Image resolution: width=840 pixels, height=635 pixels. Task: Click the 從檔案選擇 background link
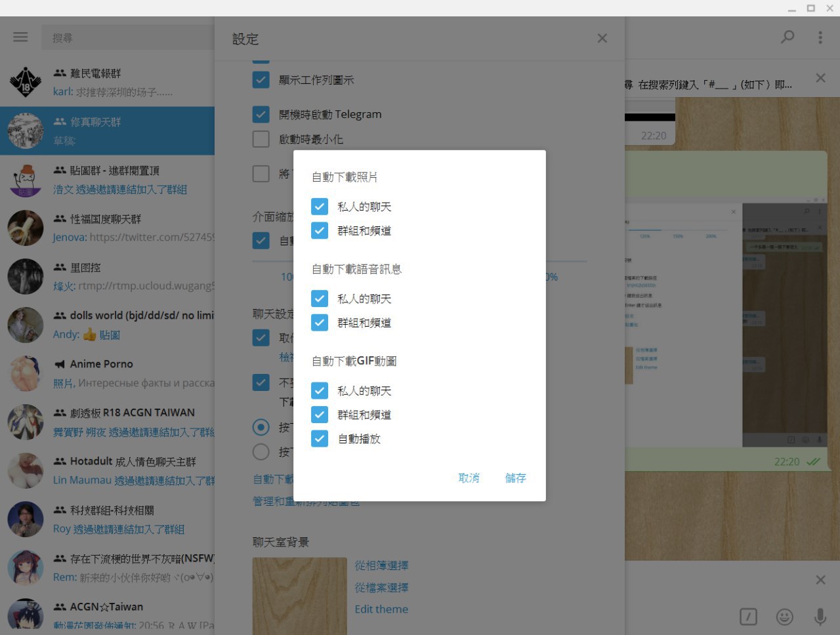381,588
